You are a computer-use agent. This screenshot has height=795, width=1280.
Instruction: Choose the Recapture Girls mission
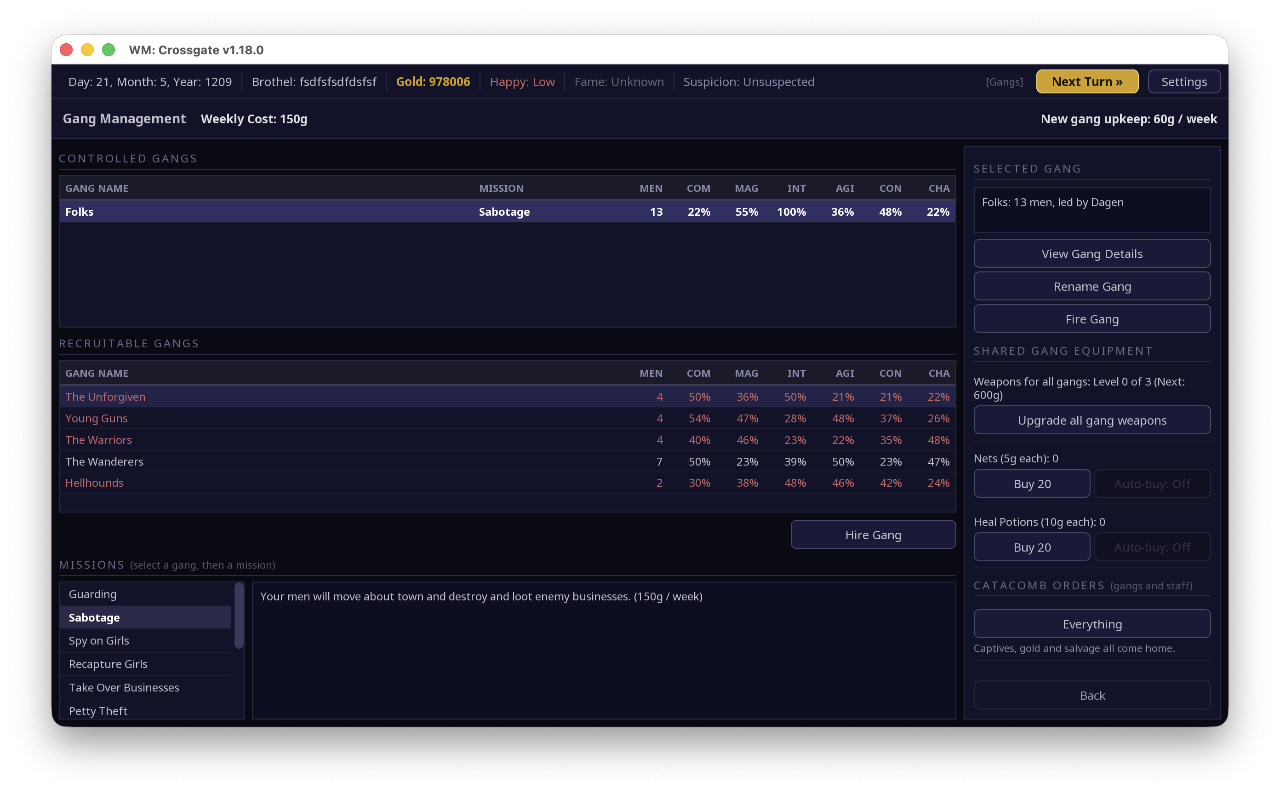click(x=145, y=663)
